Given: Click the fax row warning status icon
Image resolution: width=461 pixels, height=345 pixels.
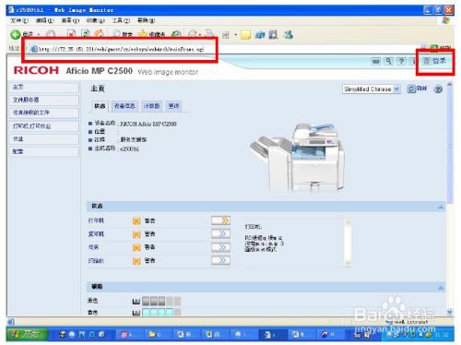Looking at the screenshot, I should click(x=136, y=247).
